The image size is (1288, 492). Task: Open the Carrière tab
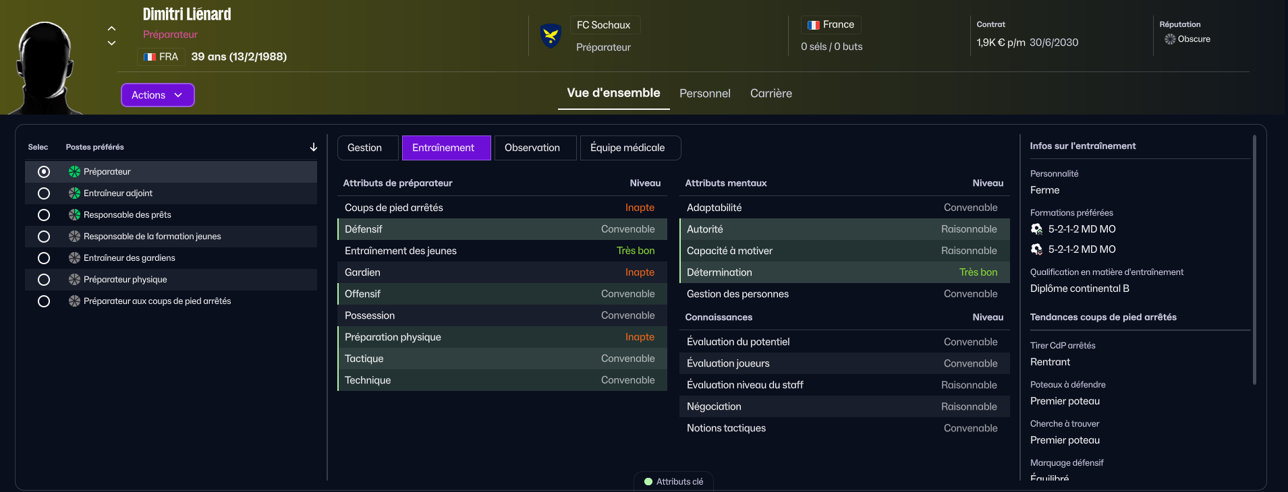[771, 94]
